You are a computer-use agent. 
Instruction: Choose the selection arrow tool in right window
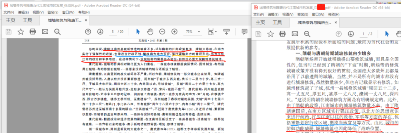(x=387, y=34)
